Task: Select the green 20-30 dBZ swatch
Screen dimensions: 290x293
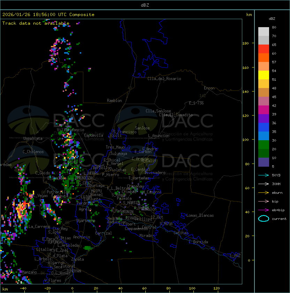Action: point(264,144)
